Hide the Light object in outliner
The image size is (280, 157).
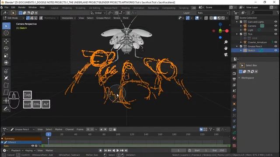coord(276,30)
